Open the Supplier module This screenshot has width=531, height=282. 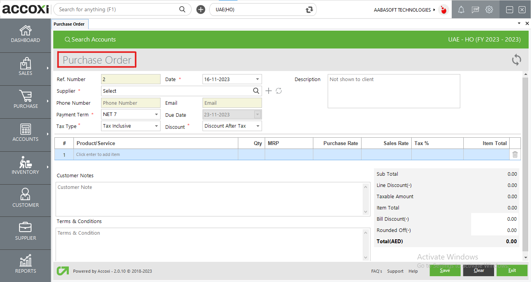tap(25, 232)
